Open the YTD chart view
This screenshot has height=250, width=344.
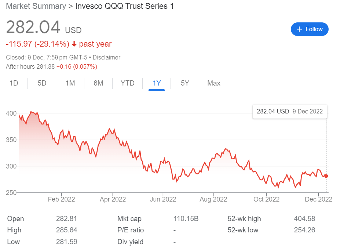pos(128,83)
